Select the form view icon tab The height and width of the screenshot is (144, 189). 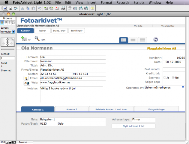point(124,40)
